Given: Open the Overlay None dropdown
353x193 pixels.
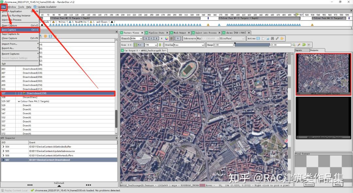Looking at the screenshot, I should coord(189,45).
